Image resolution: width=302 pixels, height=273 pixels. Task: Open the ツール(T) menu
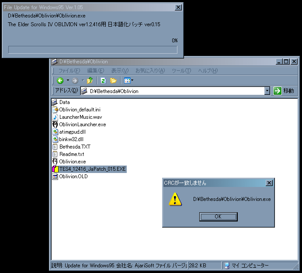pos(181,71)
